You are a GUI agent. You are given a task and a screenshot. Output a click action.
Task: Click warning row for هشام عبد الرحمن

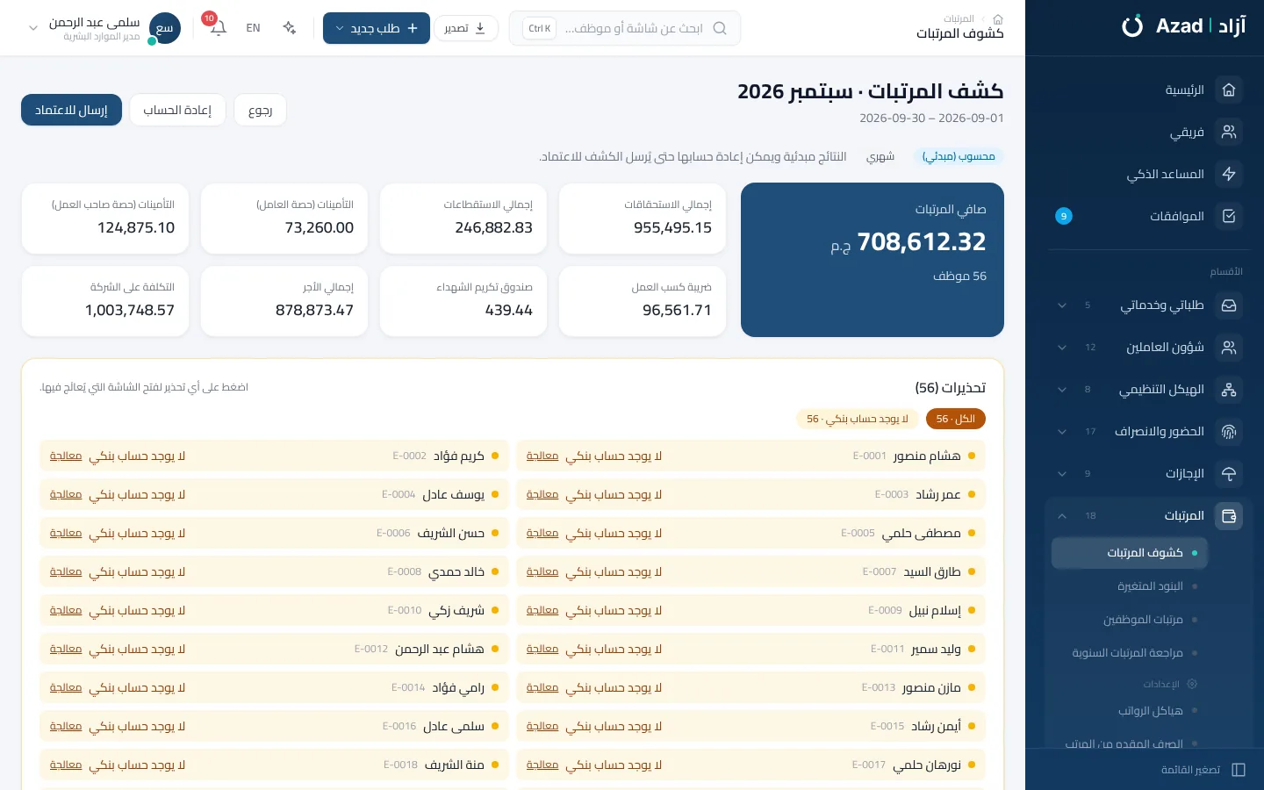click(274, 650)
